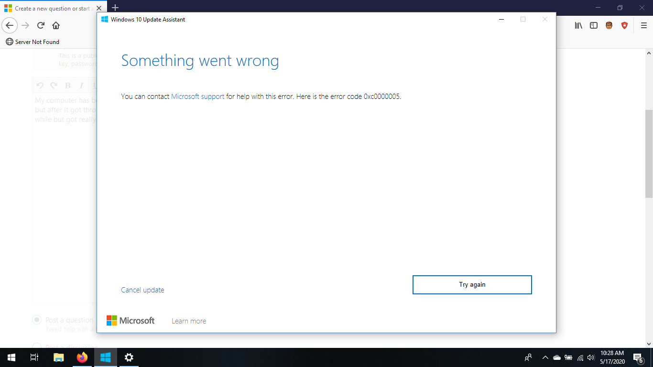This screenshot has width=653, height=367.
Task: Open the Microsoft support link
Action: click(197, 96)
